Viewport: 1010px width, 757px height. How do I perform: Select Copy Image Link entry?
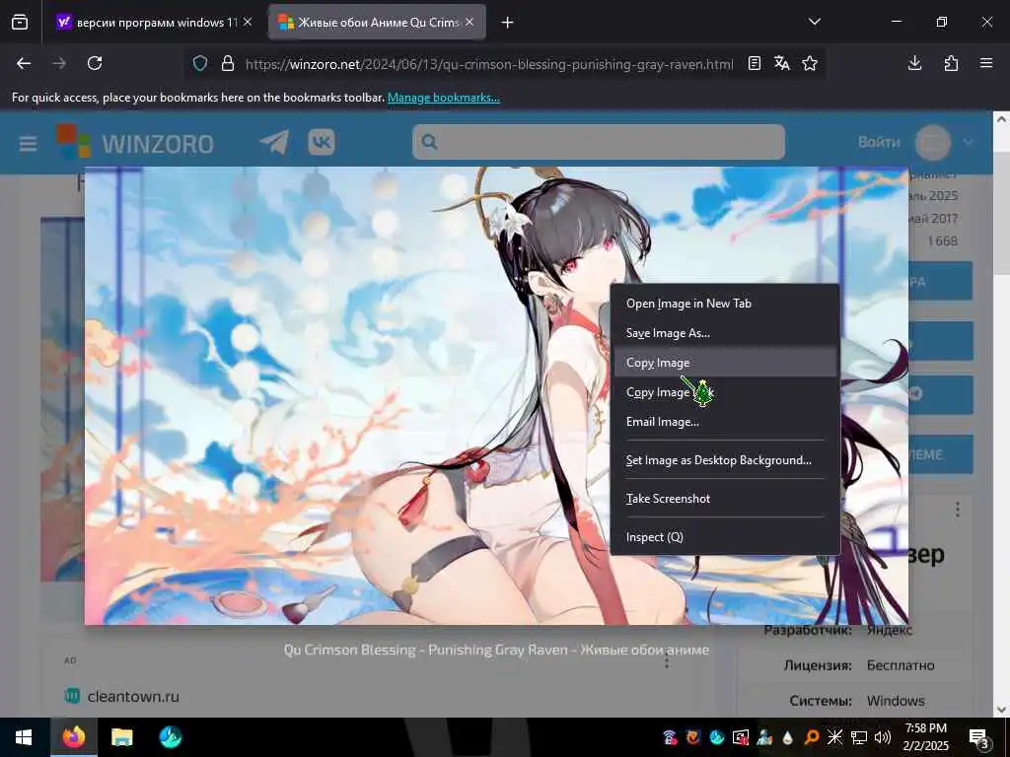click(x=725, y=392)
